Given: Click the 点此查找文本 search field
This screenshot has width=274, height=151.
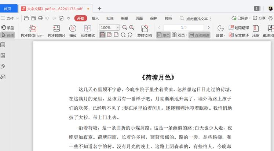Looking at the screenshot, I should tap(194, 18).
